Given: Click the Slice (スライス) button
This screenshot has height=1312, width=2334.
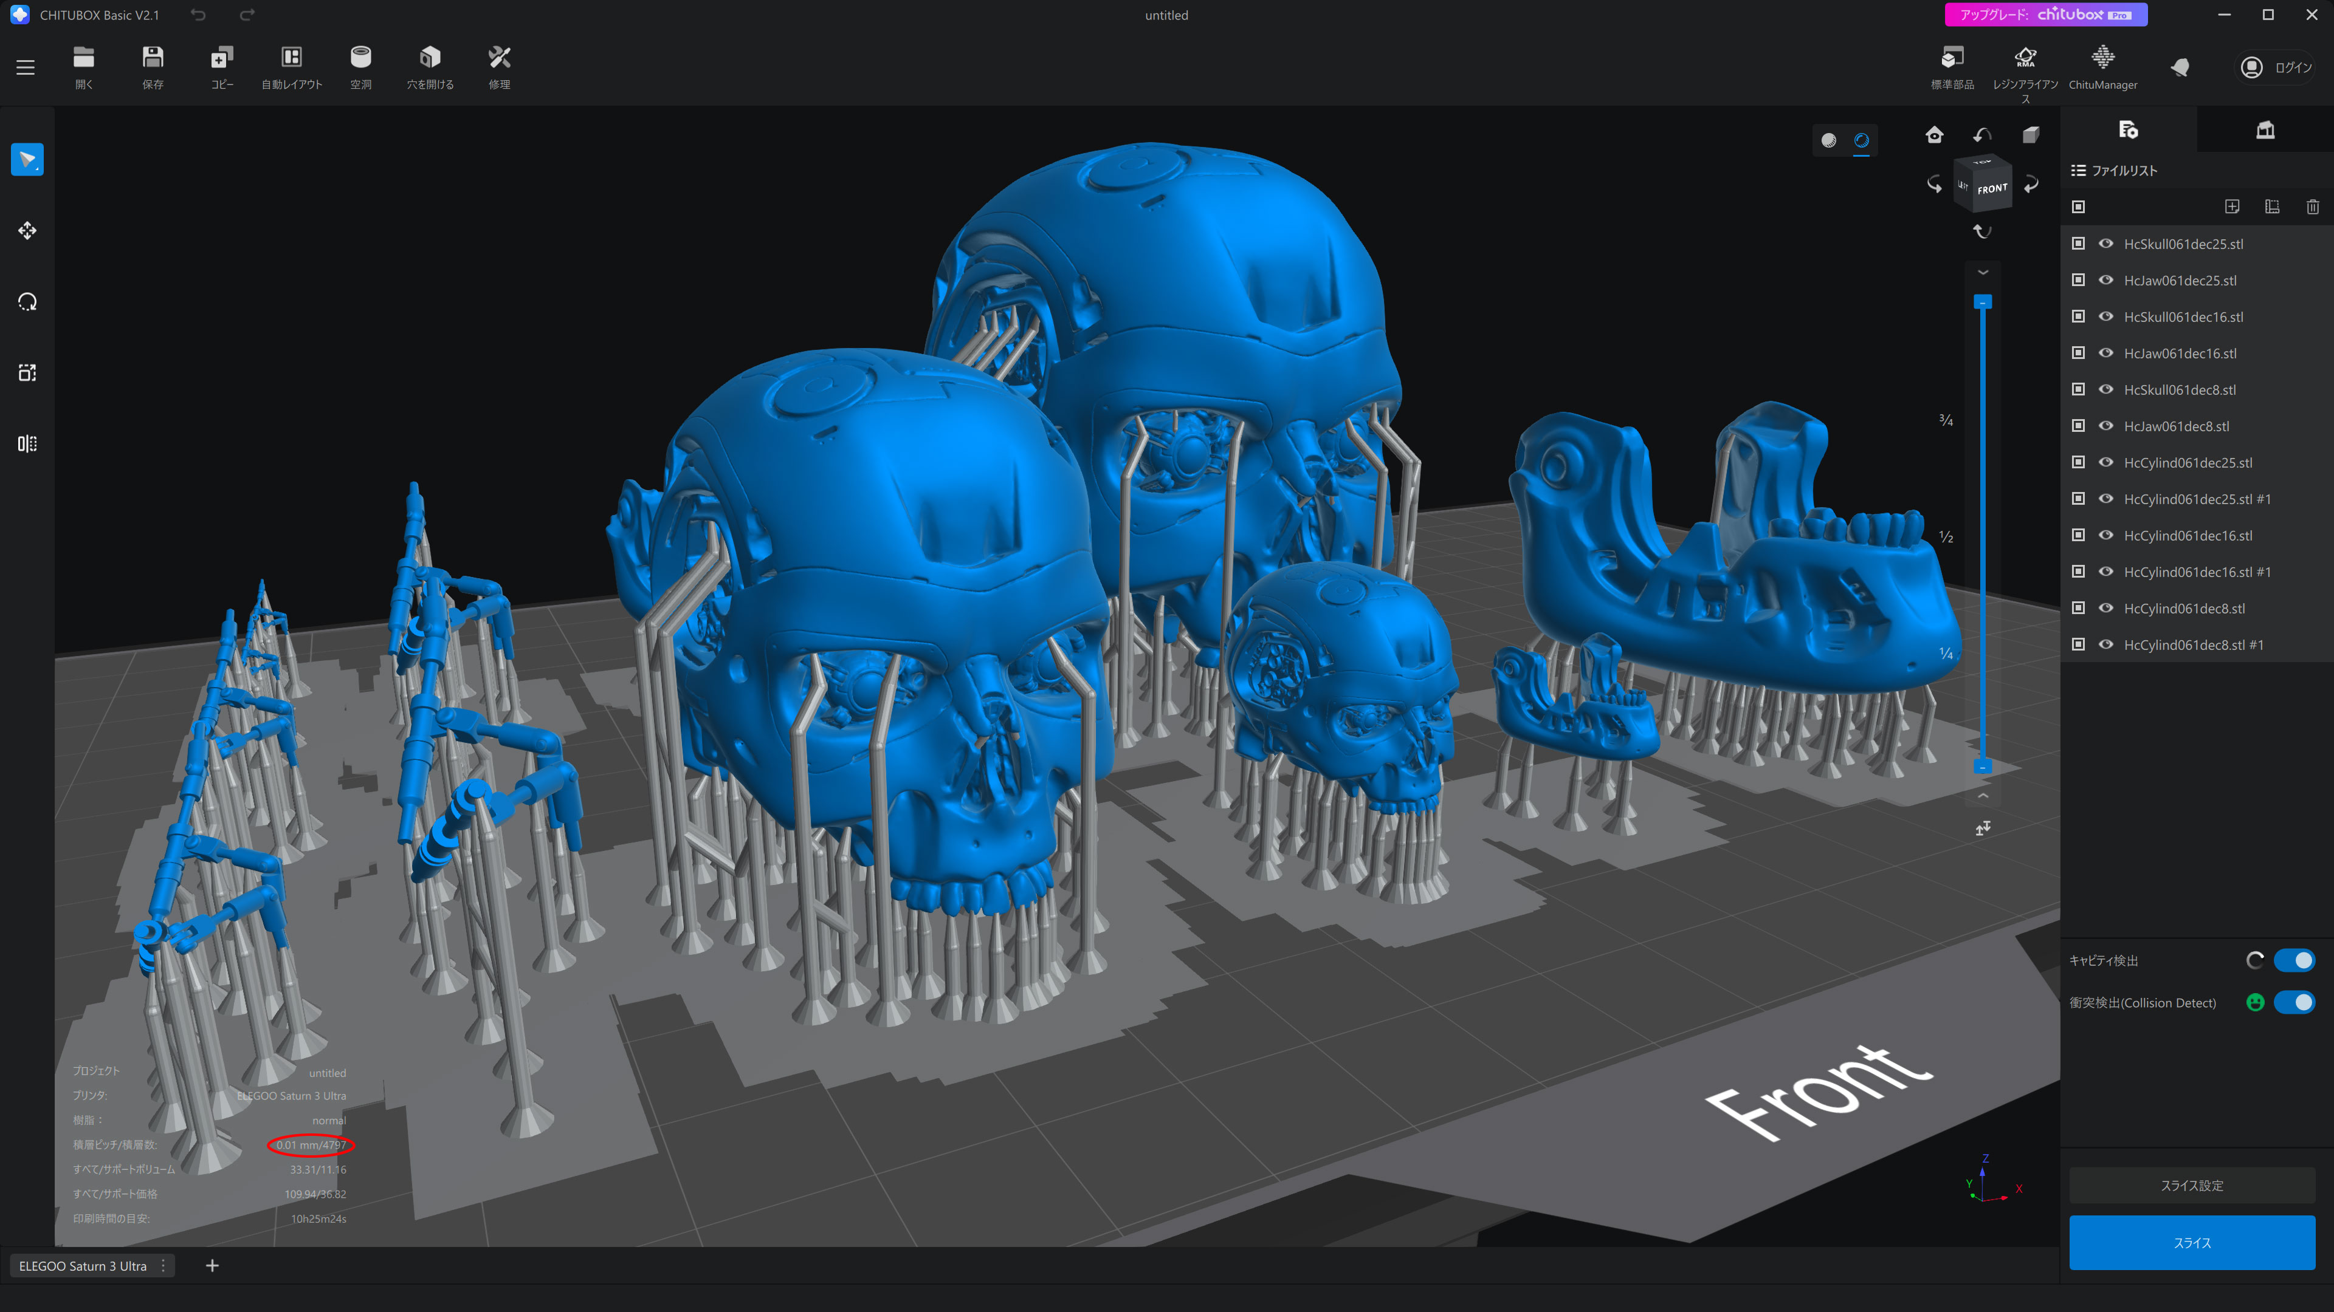Looking at the screenshot, I should 2192,1242.
